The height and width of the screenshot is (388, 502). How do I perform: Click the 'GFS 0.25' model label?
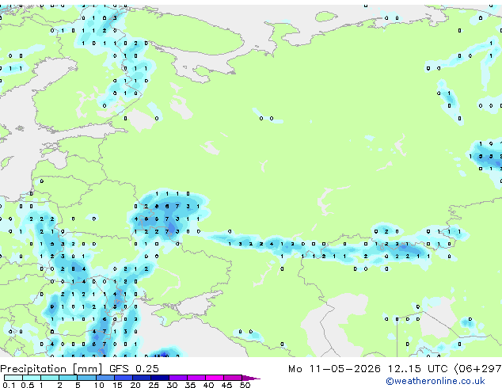click(x=134, y=368)
